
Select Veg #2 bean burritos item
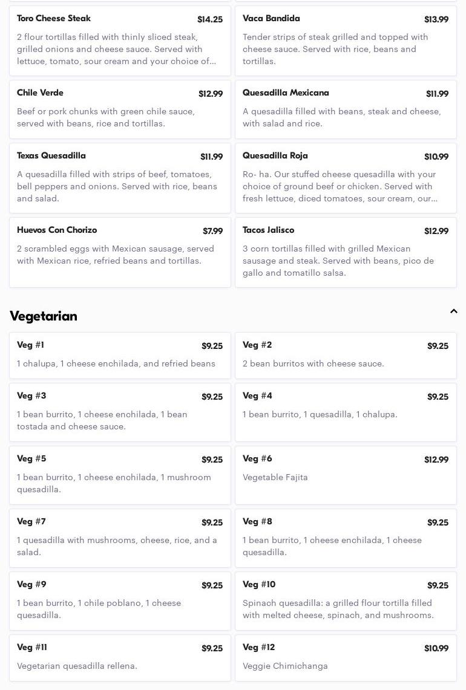[x=346, y=355]
